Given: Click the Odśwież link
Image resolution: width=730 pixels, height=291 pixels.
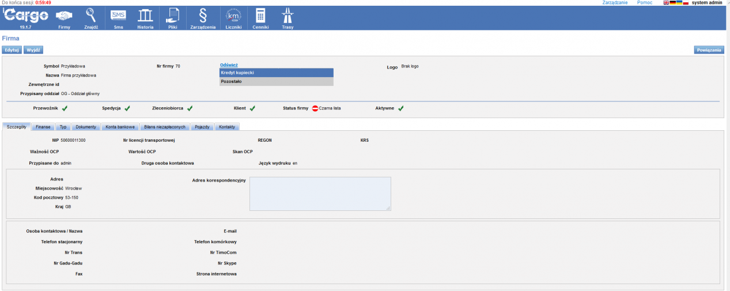Looking at the screenshot, I should pyautogui.click(x=229, y=65).
